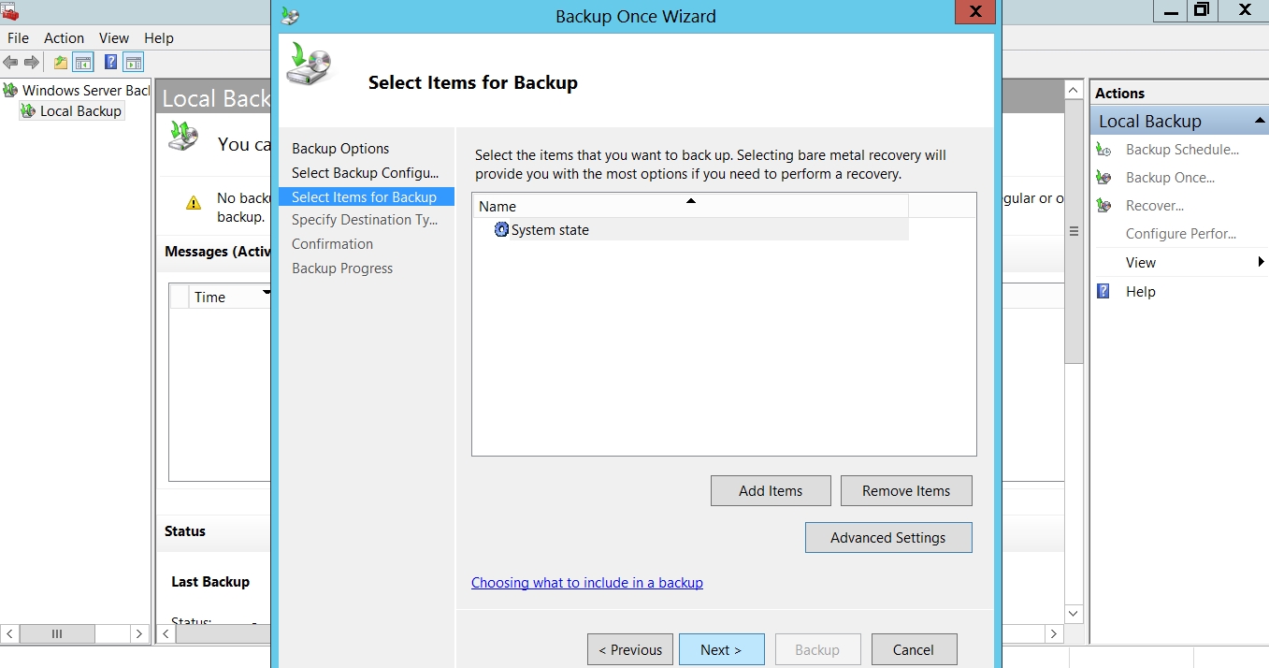
Task: Collapse the Local Backup actions section
Action: [1259, 122]
